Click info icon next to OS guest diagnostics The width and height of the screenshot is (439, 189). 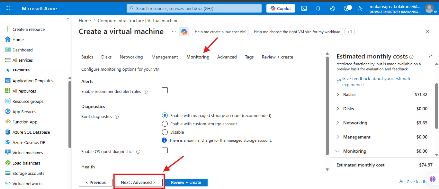coord(138,152)
